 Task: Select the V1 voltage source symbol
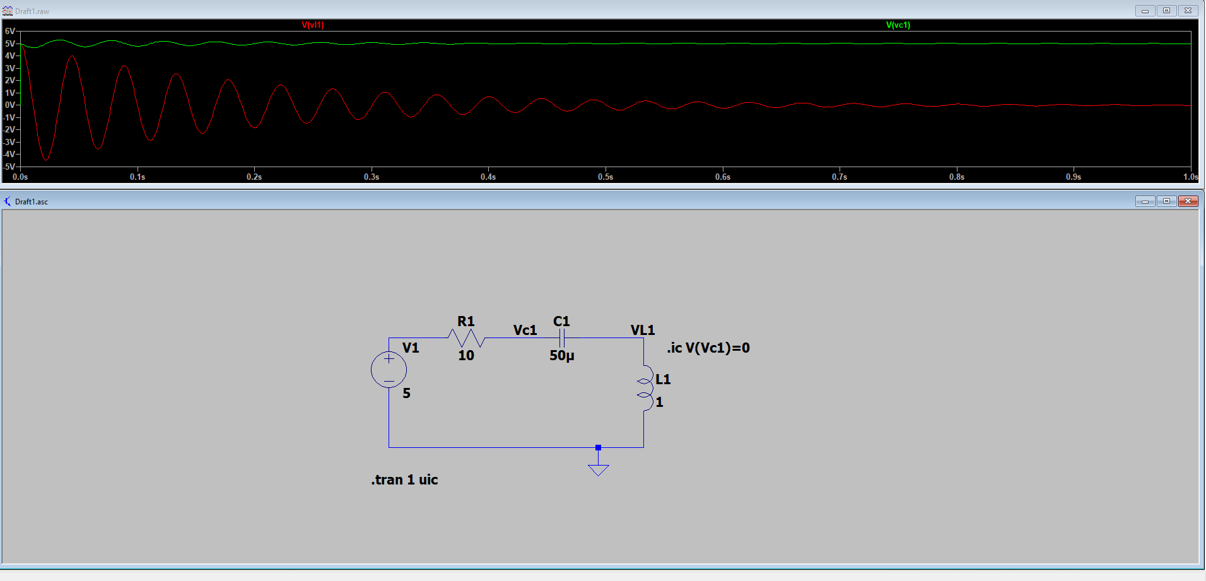point(389,369)
